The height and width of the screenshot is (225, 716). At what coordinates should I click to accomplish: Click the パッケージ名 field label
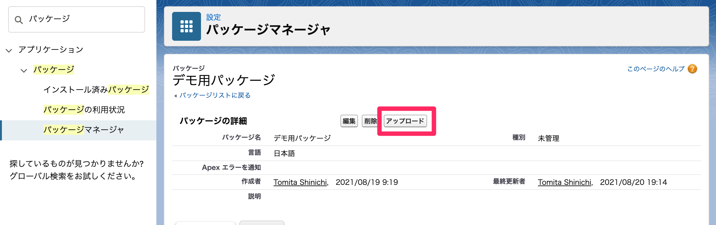click(241, 138)
